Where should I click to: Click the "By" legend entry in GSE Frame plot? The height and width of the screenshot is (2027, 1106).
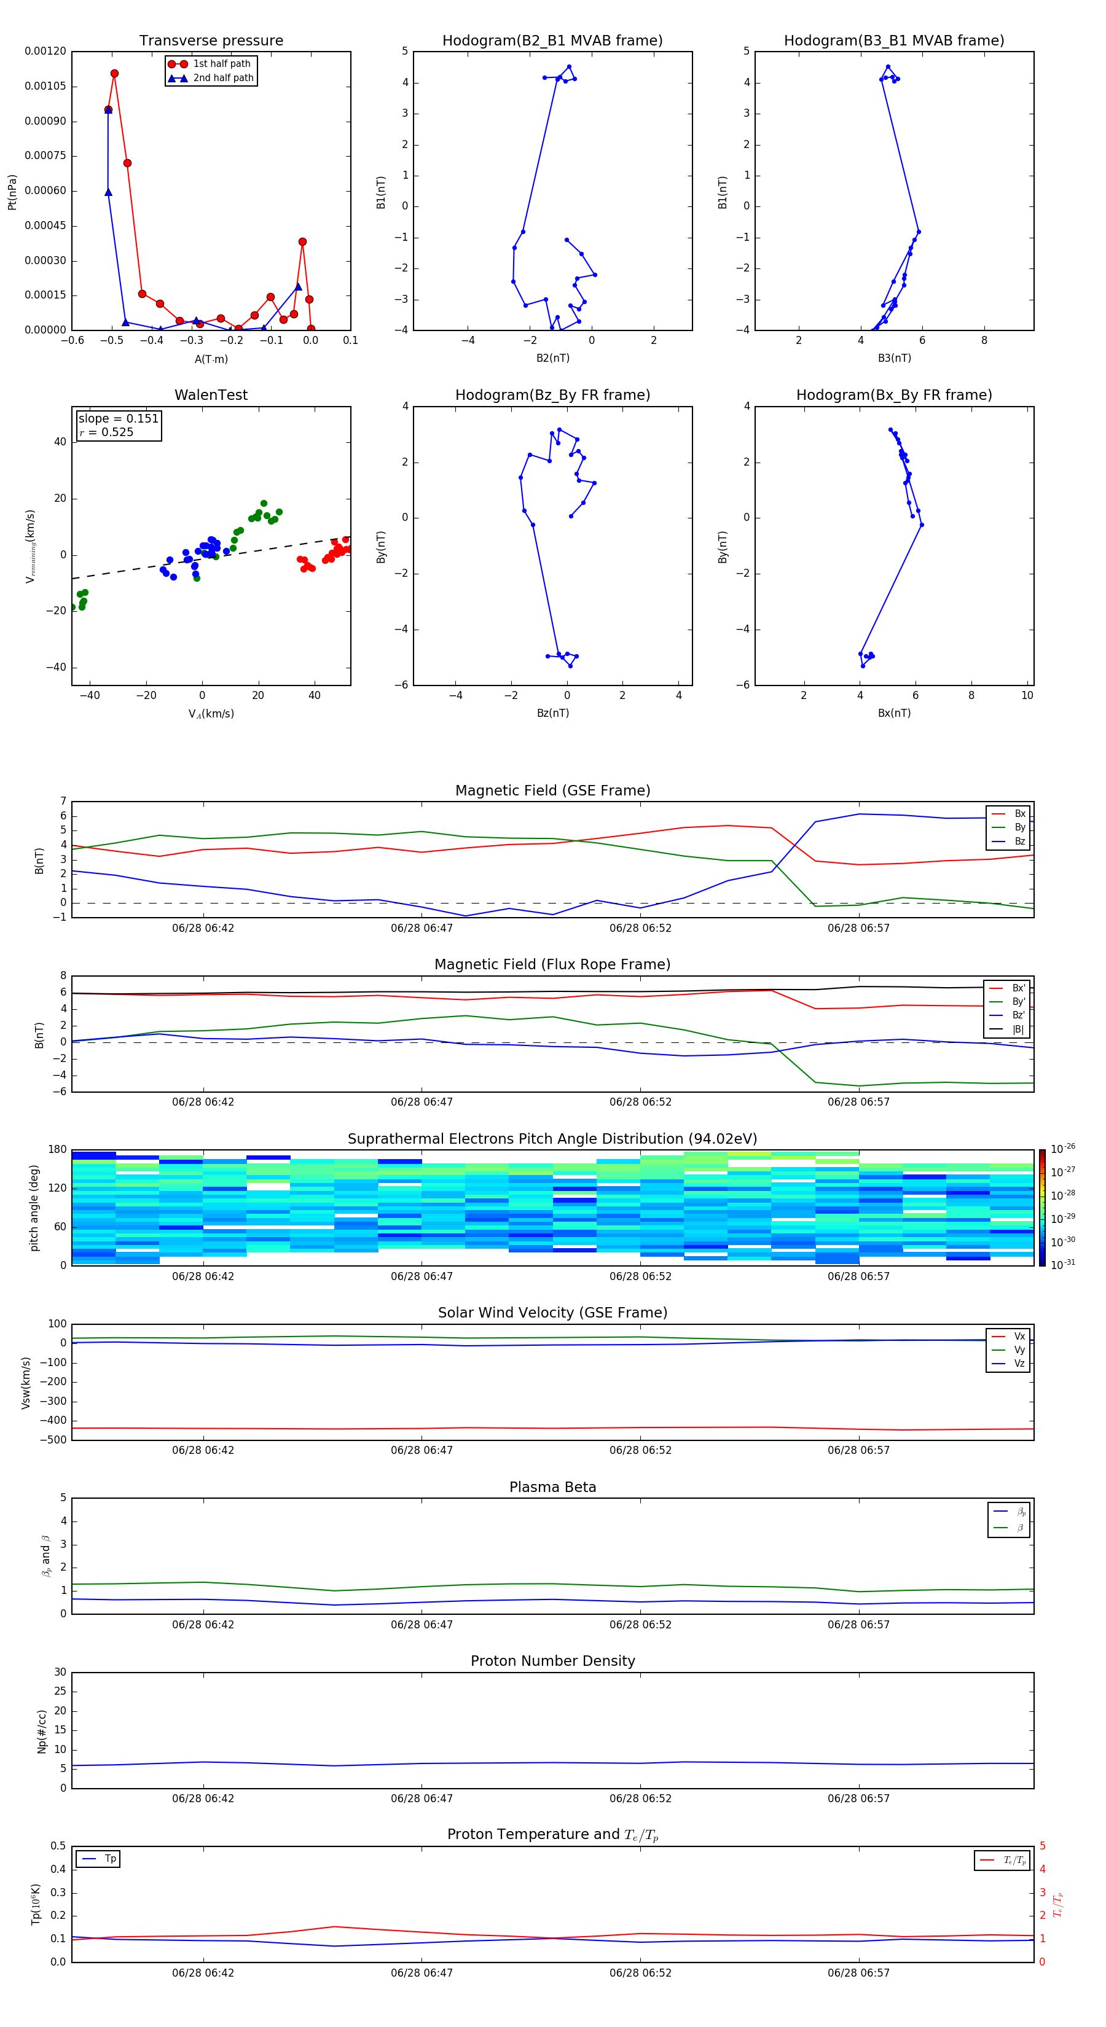pyautogui.click(x=1008, y=827)
